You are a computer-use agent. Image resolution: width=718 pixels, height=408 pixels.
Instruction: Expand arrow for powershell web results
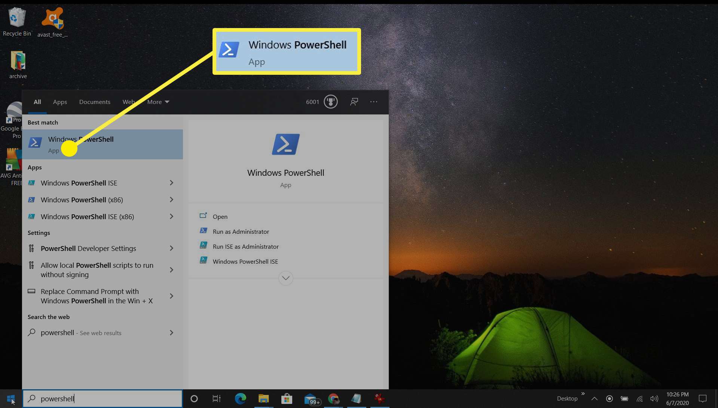[171, 333]
